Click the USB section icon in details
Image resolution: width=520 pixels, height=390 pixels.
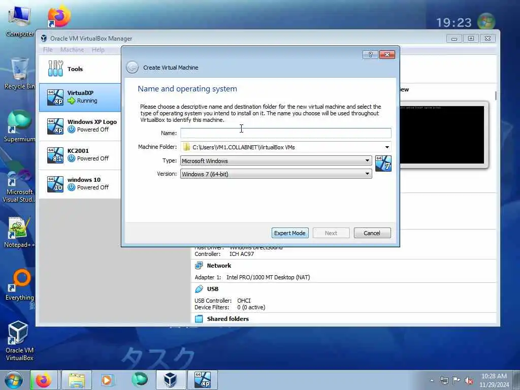(199, 289)
